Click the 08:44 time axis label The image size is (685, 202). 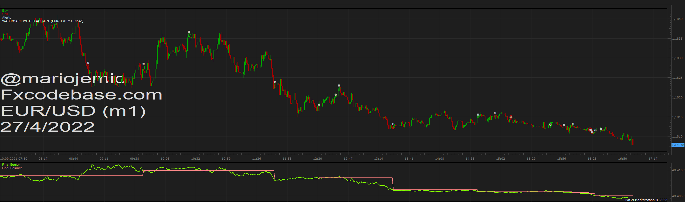point(73,159)
